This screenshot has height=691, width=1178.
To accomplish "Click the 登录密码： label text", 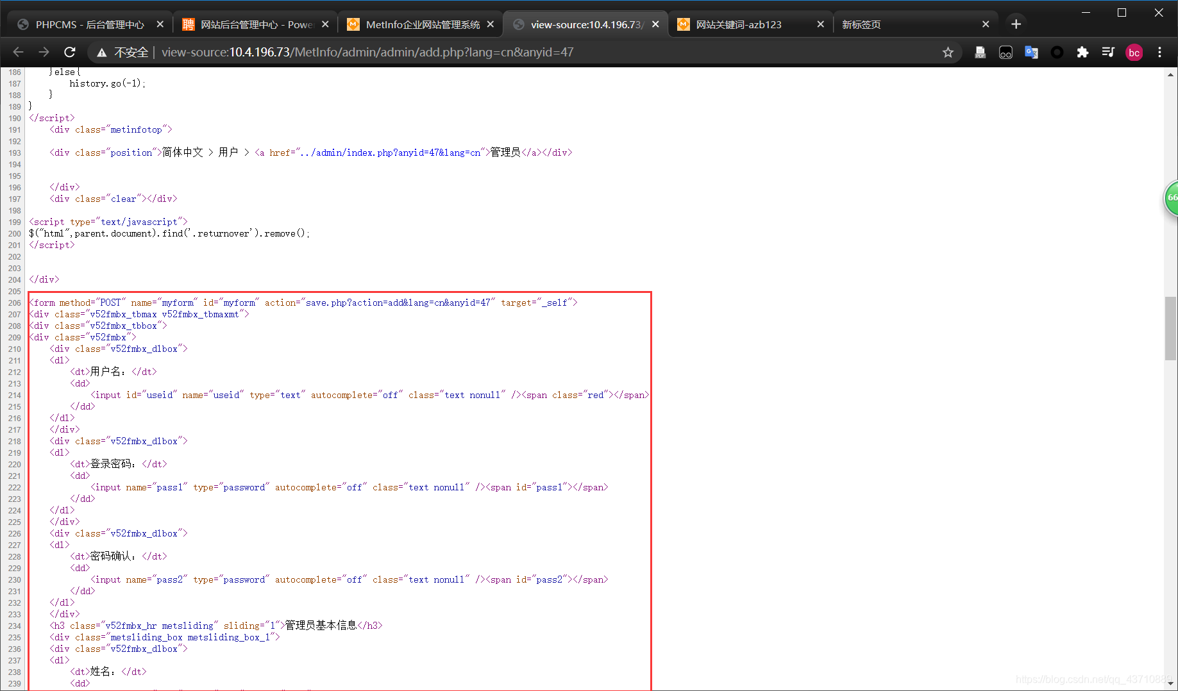I will coord(114,464).
